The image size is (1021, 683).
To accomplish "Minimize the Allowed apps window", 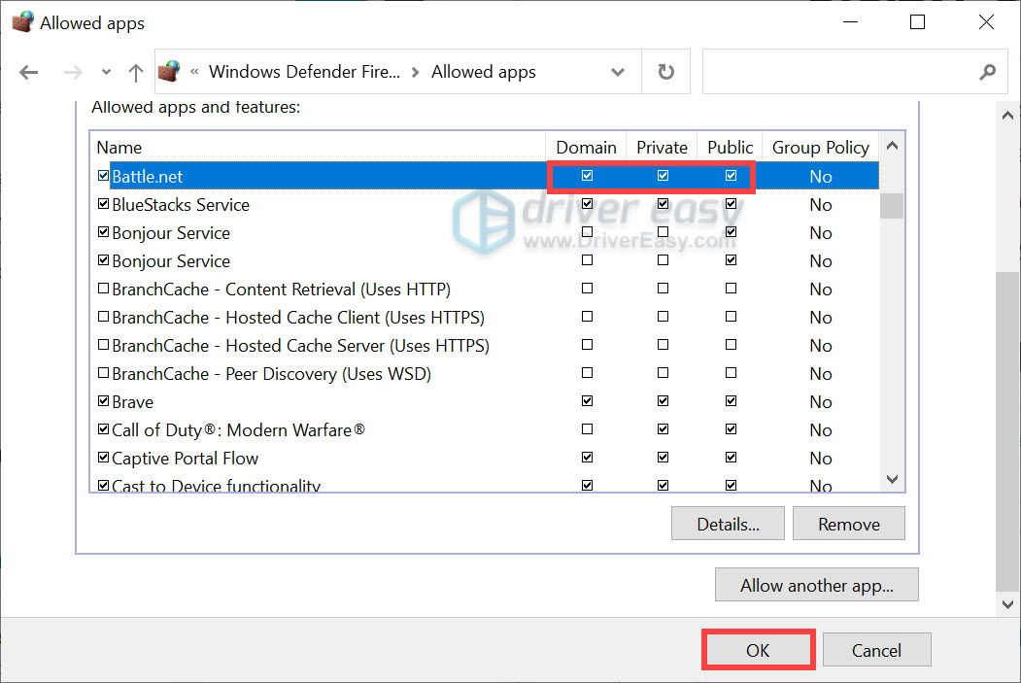I will (850, 22).
